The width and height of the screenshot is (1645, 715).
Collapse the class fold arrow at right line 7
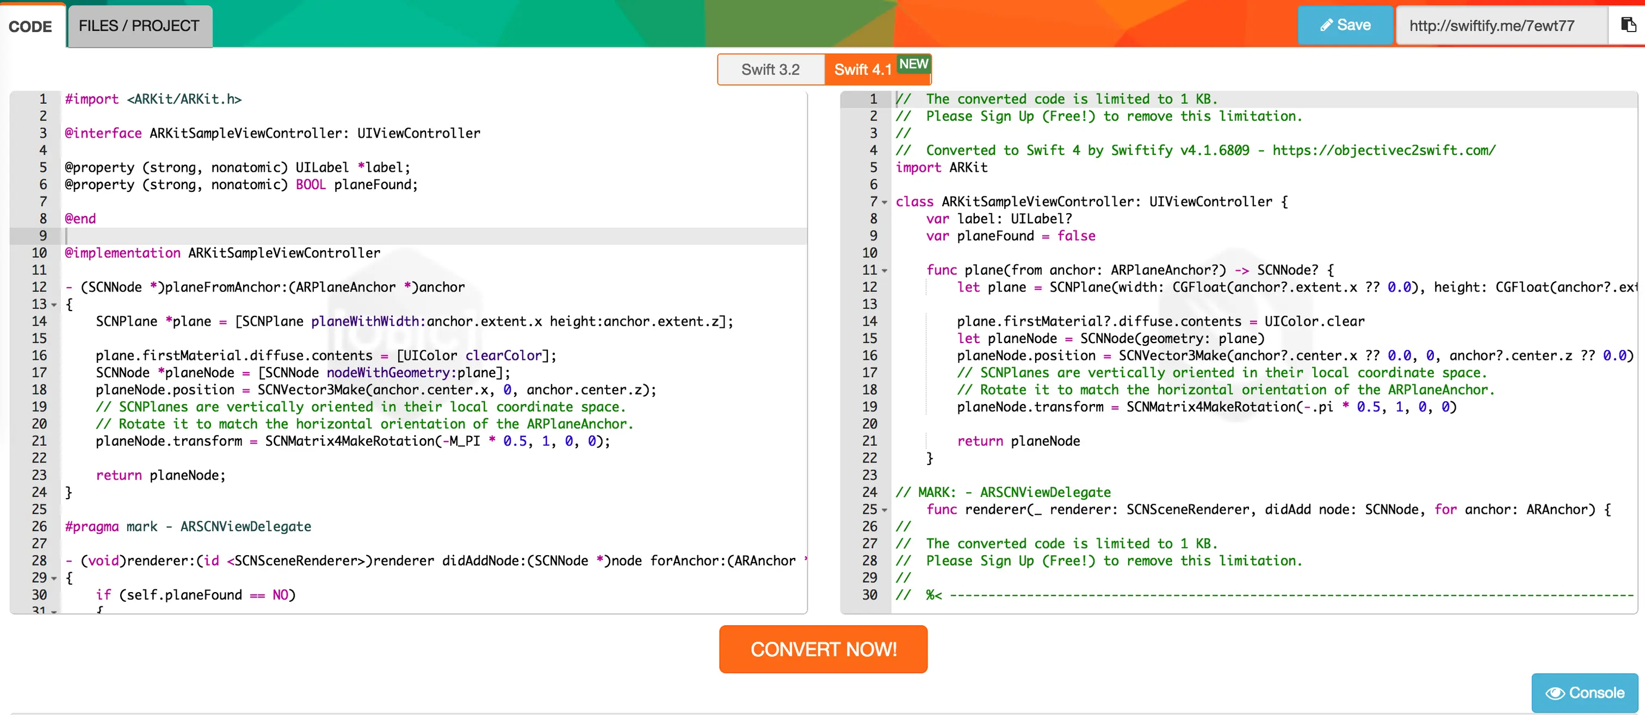tap(885, 202)
